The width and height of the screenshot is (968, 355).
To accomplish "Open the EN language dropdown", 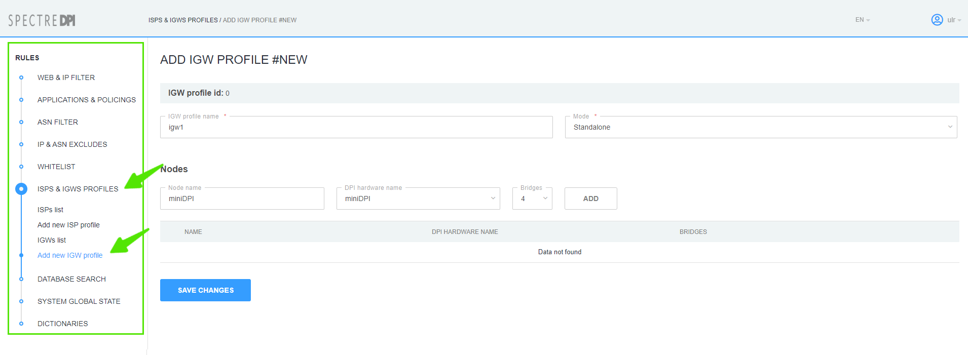I will pos(862,20).
